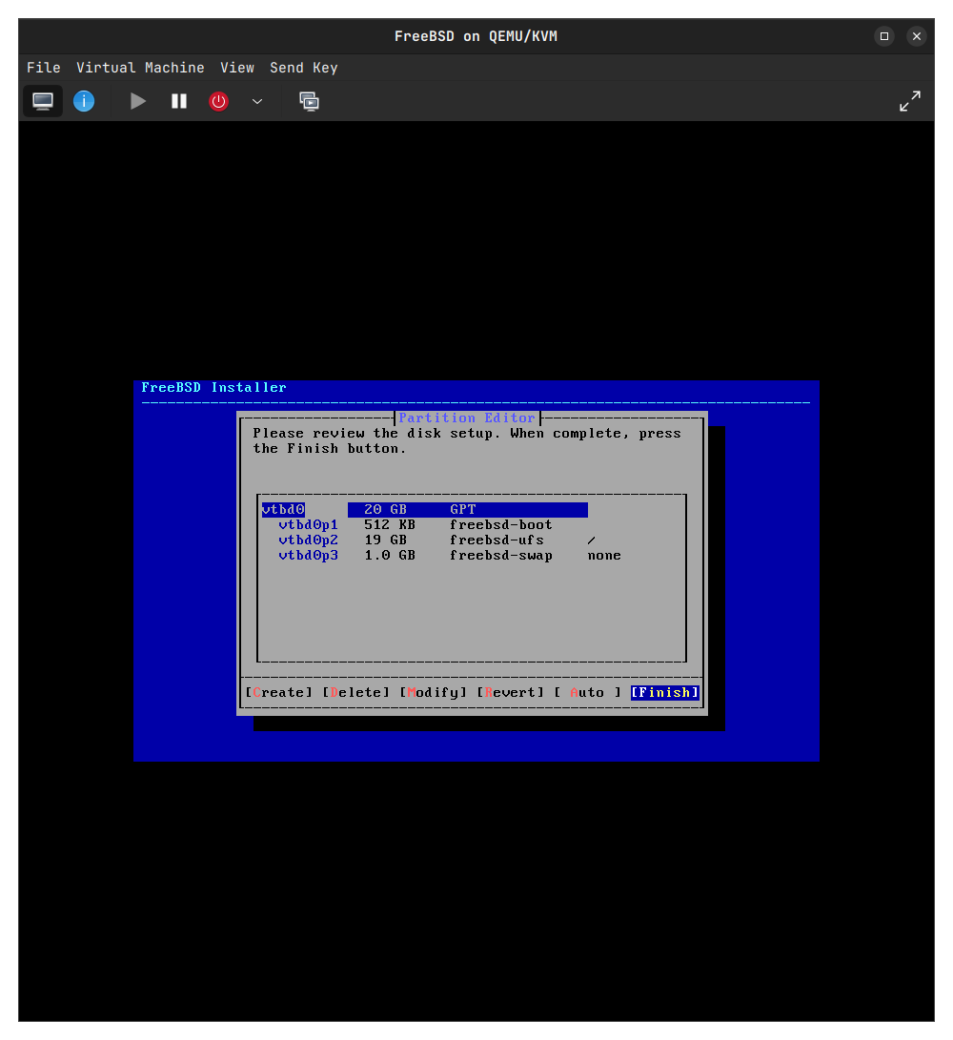Open the File menu
Image resolution: width=953 pixels, height=1040 pixels.
pyautogui.click(x=44, y=68)
